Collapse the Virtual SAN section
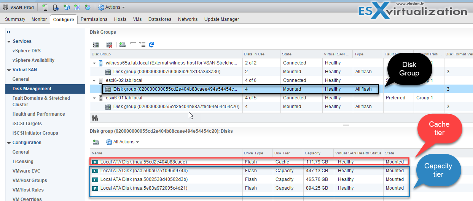The width and height of the screenshot is (473, 201). [x=9, y=70]
